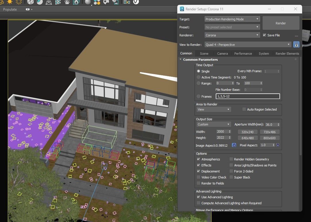
Task: Click the dashed-ray sun icon in toolbar
Action: (x=19, y=2)
